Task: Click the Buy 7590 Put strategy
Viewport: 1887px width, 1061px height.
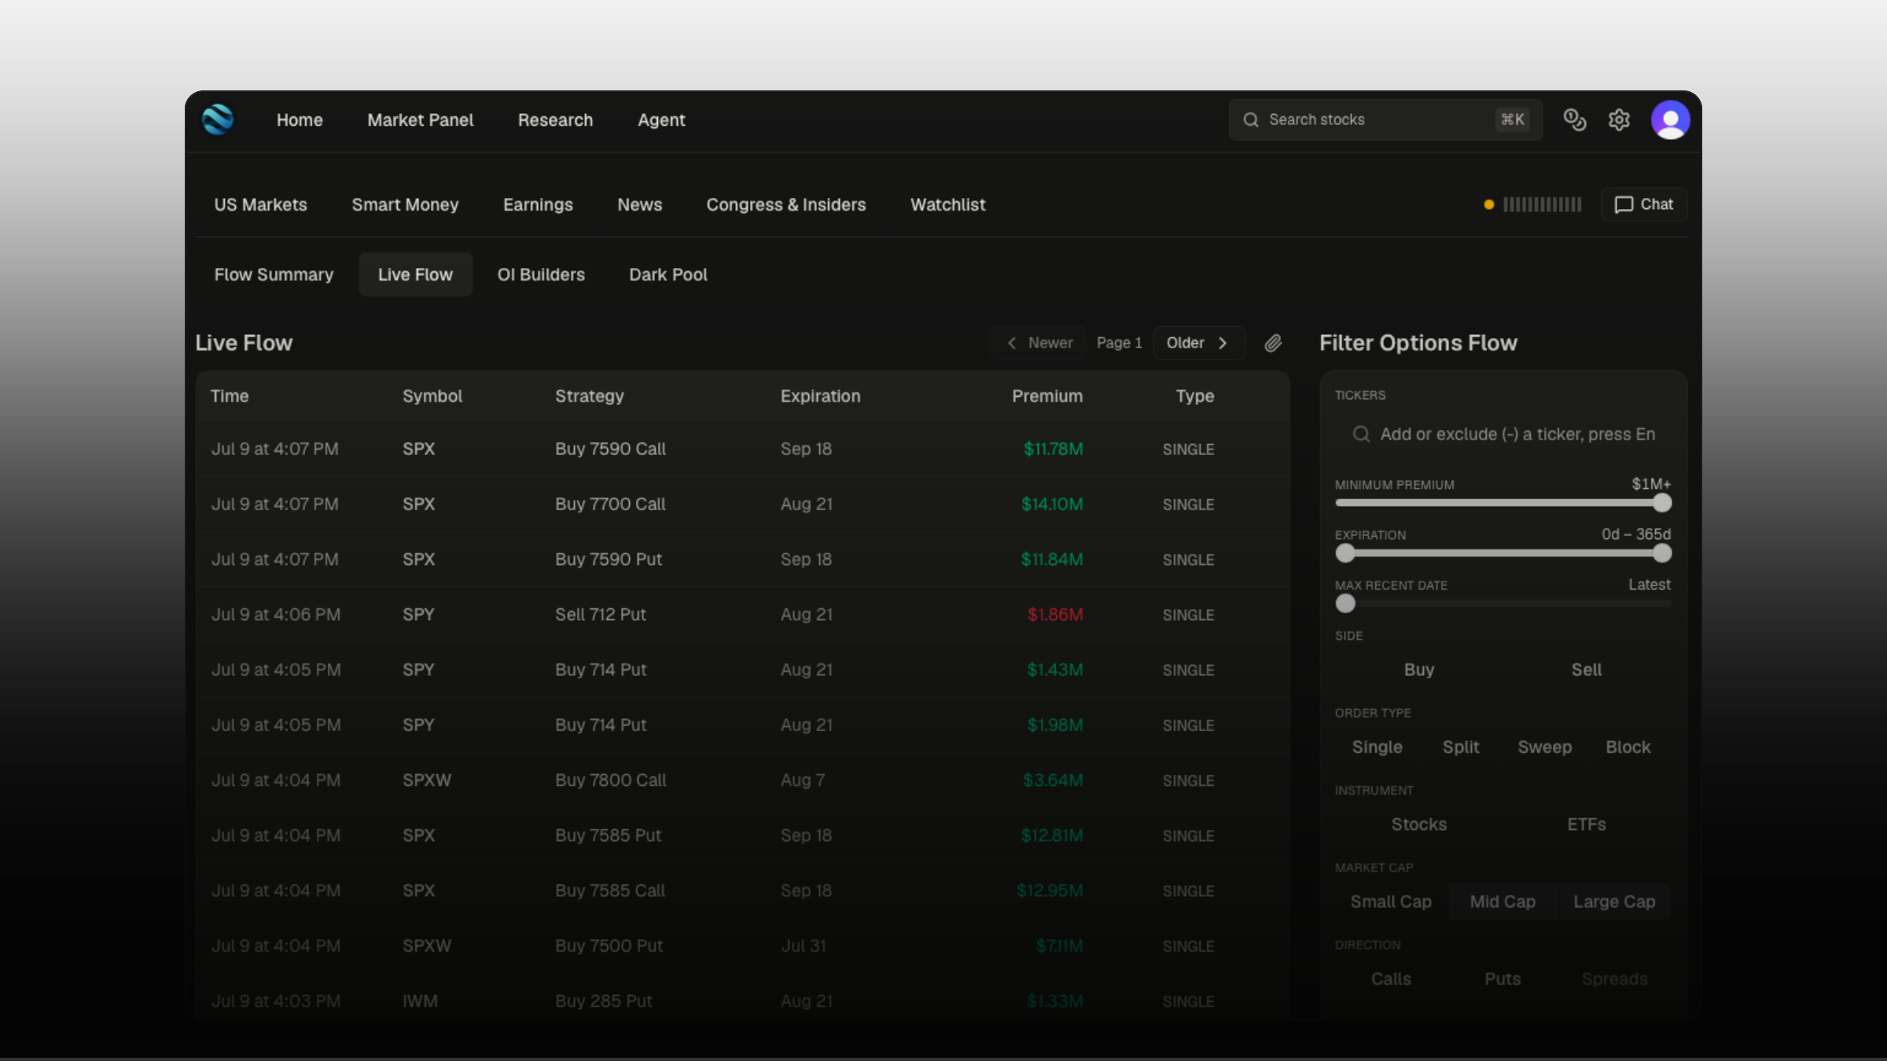Action: click(609, 559)
